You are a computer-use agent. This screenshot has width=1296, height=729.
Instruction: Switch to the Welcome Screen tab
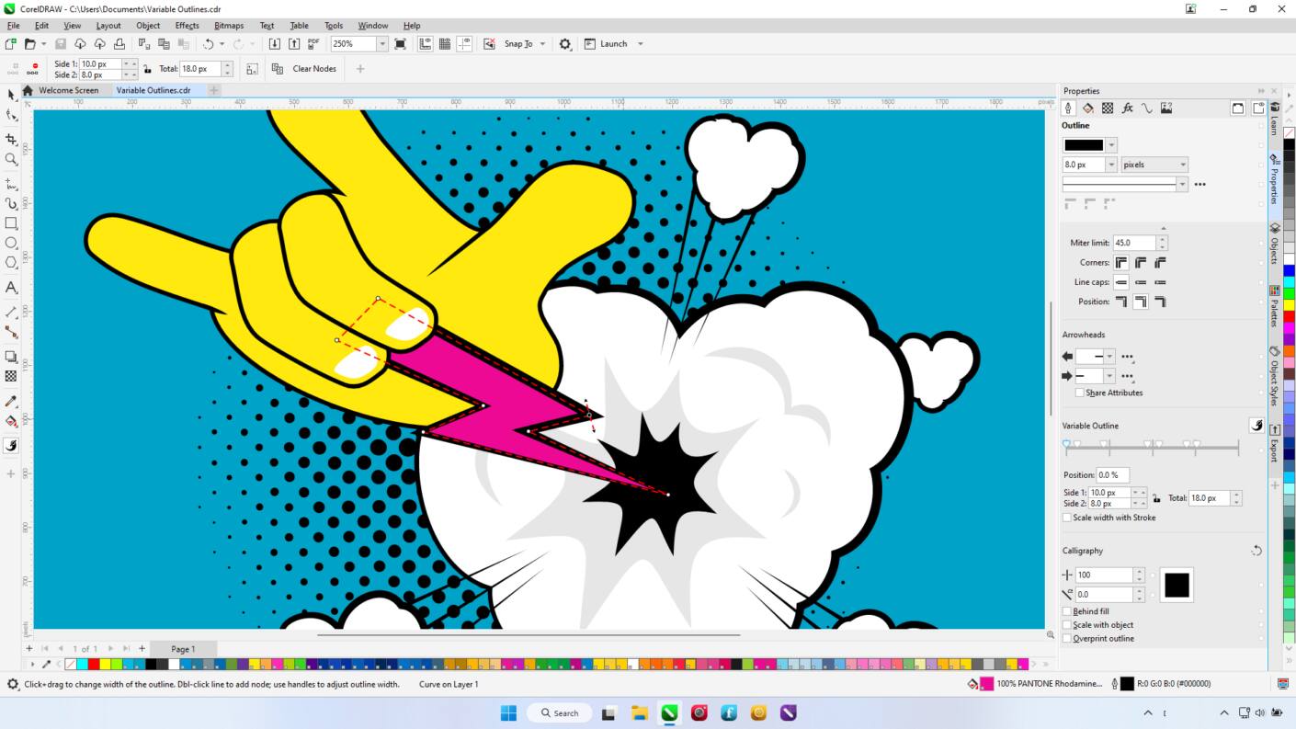(69, 90)
